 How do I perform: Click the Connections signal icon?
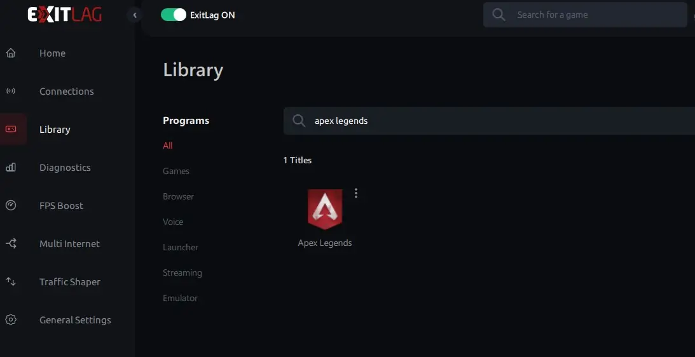click(x=11, y=91)
